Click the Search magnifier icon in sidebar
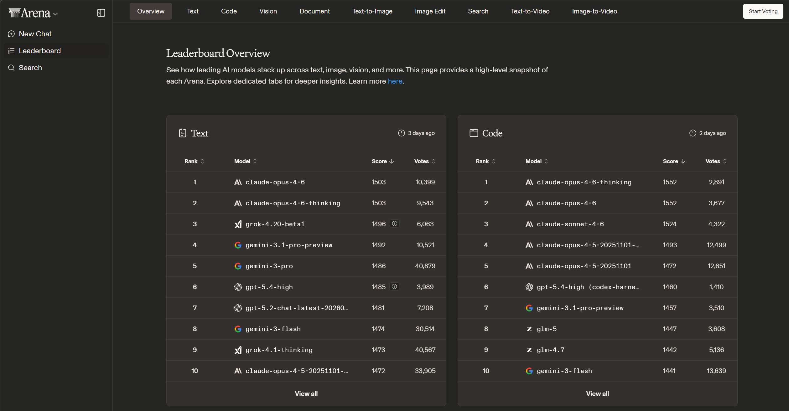789x411 pixels. click(11, 68)
